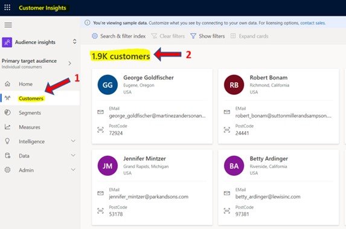The height and width of the screenshot is (229, 346).
Task: Click George Goldfischer's email address
Action: (x=157, y=116)
